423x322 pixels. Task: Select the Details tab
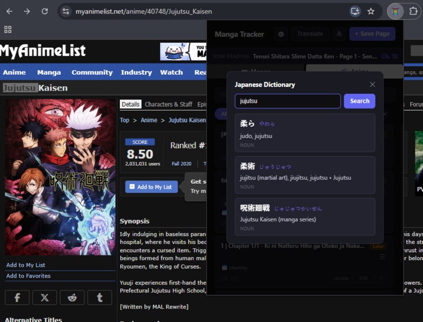coord(130,105)
